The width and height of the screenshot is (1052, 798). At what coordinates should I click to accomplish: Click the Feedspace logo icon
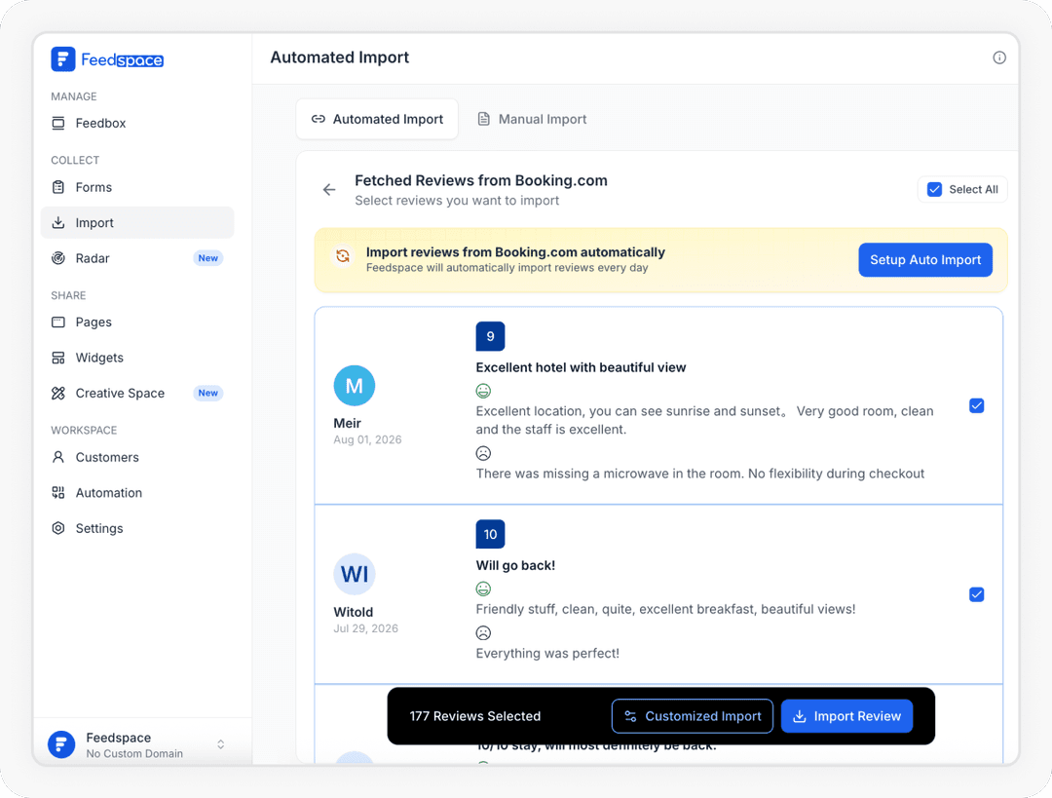pyautogui.click(x=63, y=59)
